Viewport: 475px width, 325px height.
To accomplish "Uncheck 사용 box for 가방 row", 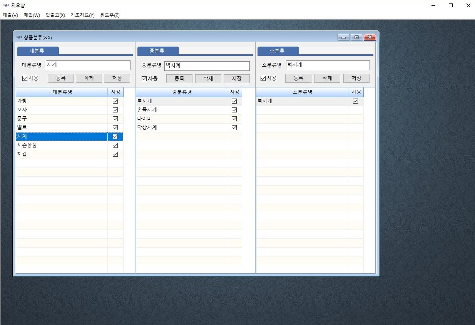I will click(115, 101).
